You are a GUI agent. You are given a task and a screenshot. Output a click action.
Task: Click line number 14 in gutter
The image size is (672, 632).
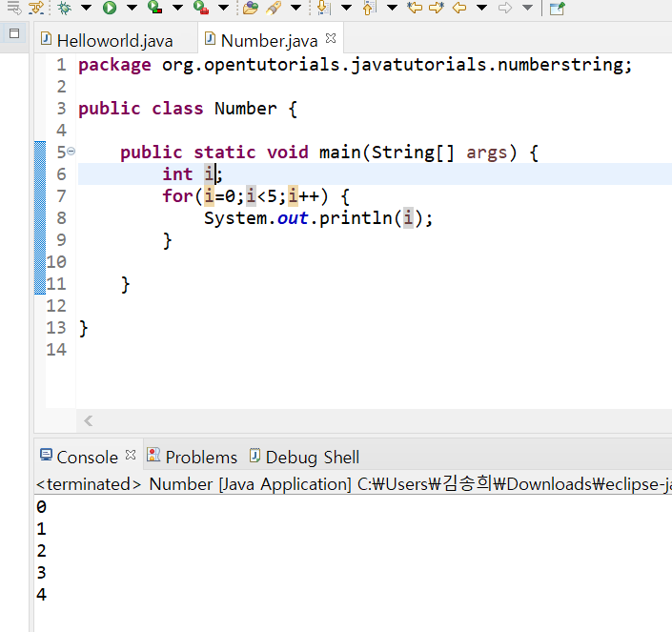56,349
